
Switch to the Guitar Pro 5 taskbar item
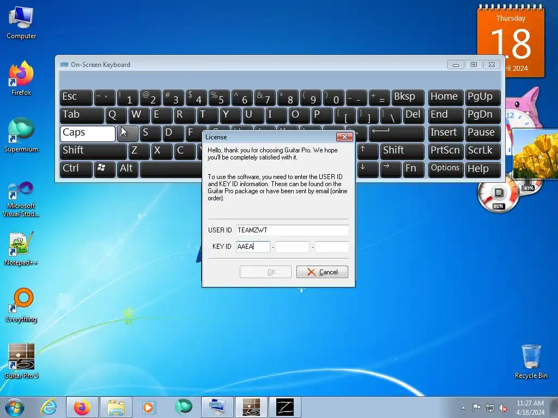pos(251,407)
